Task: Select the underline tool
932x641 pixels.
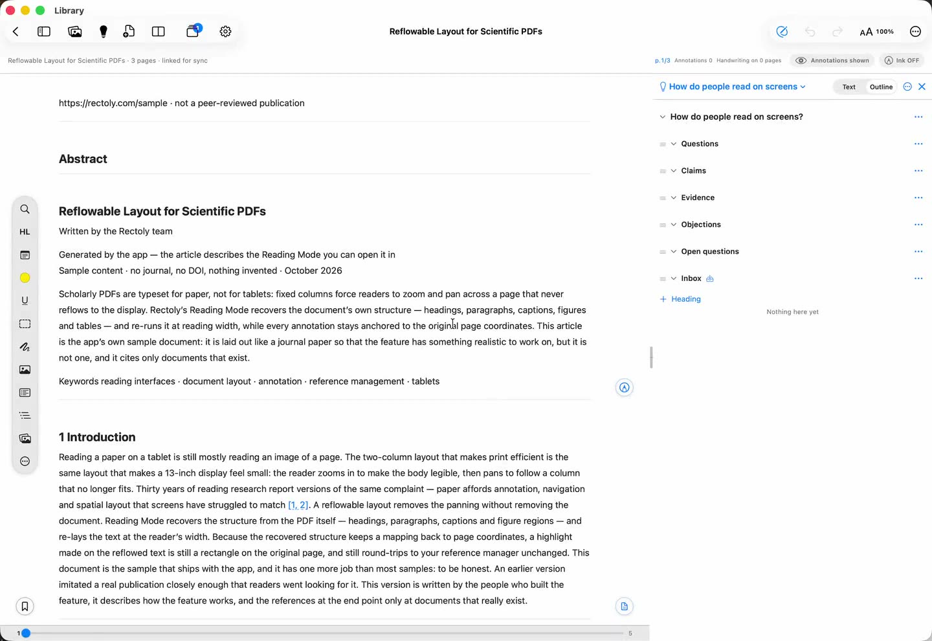Action: 25,300
